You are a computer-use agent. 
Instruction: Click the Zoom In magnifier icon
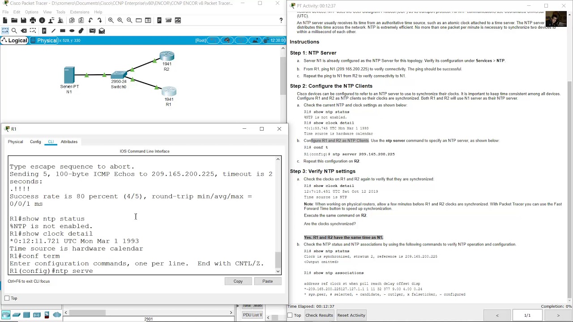(111, 21)
